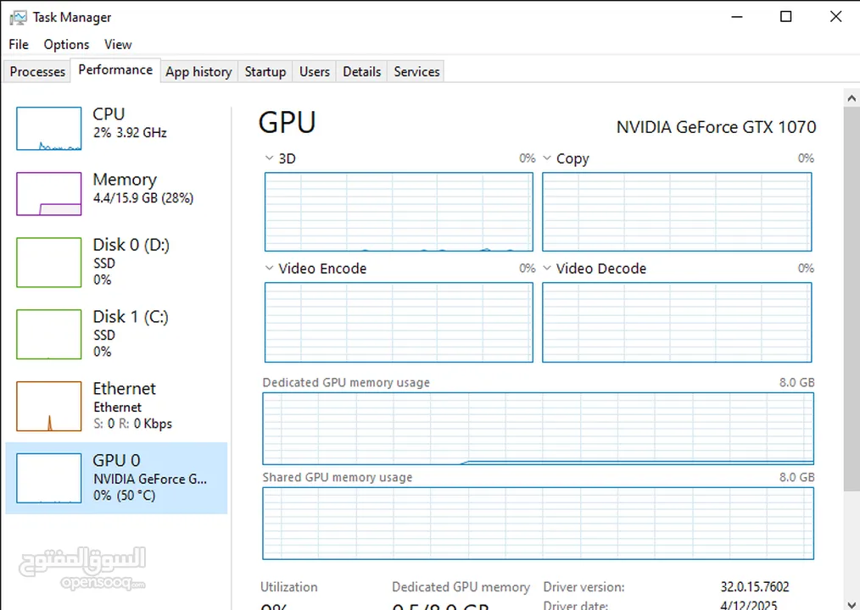
Task: Expand the Copy graph engine dropdown
Action: 547,158
